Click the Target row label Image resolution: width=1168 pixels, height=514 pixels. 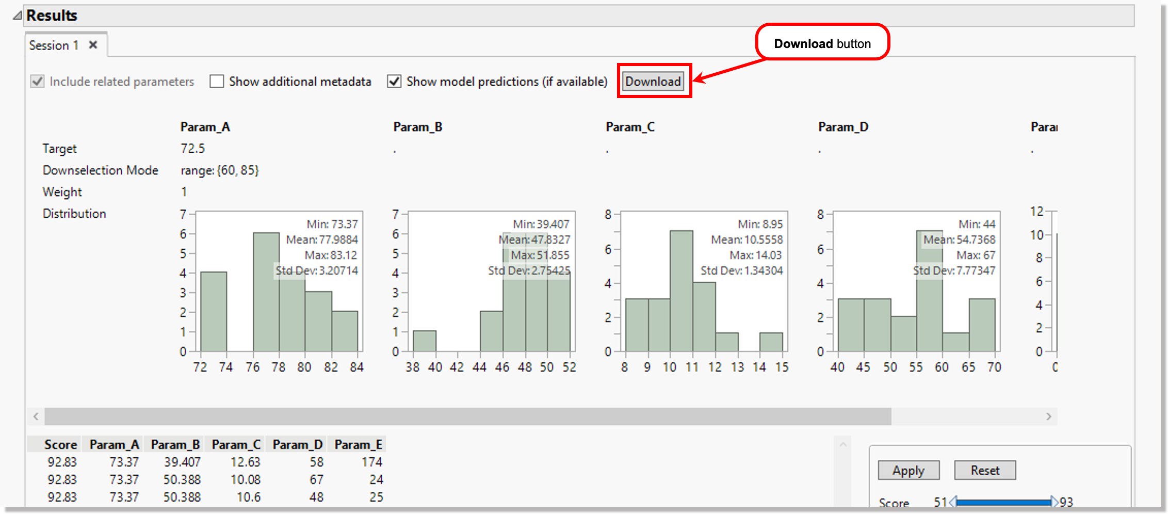pyautogui.click(x=60, y=149)
